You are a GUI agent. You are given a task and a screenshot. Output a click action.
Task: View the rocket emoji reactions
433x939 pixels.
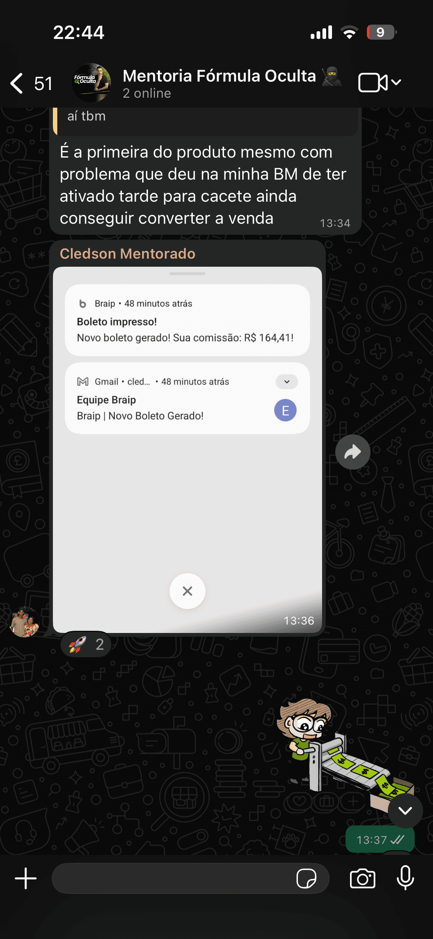tap(86, 644)
